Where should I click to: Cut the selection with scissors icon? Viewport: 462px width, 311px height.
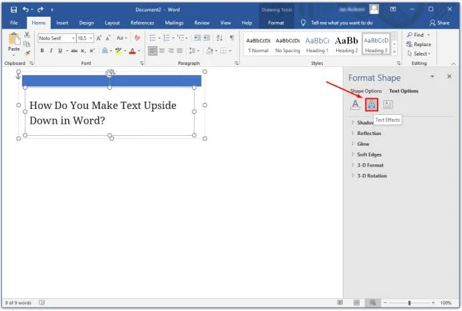click(x=27, y=35)
